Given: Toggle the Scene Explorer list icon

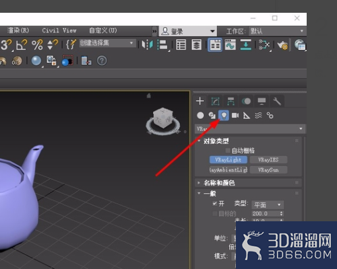Looking at the screenshot, I should 181,44.
